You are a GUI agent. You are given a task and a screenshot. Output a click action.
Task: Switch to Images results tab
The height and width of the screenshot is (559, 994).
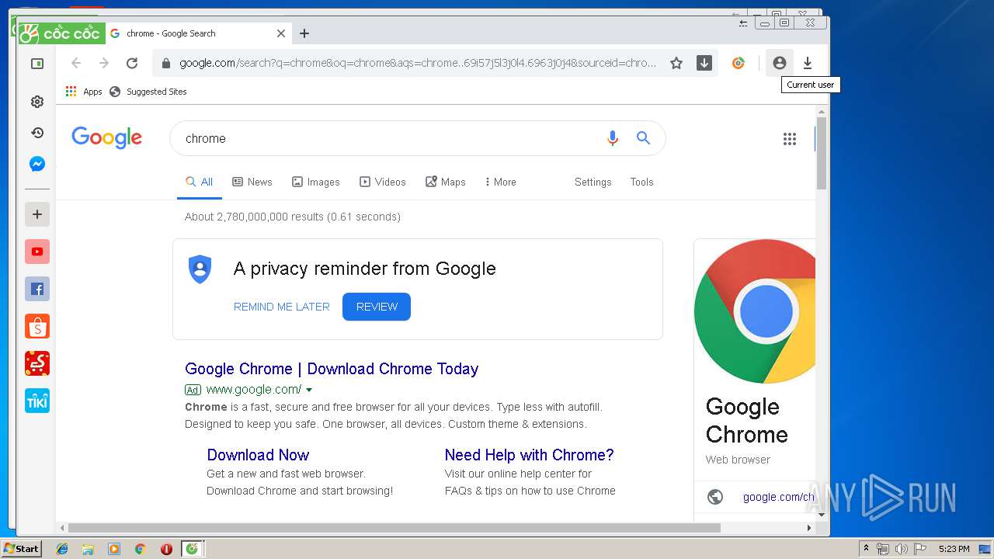click(x=316, y=182)
